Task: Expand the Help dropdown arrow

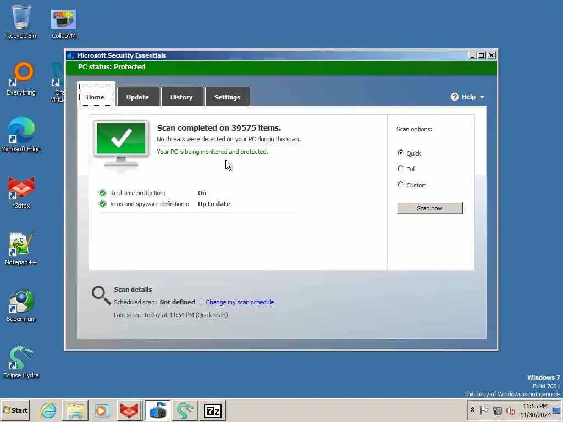Action: pyautogui.click(x=482, y=97)
